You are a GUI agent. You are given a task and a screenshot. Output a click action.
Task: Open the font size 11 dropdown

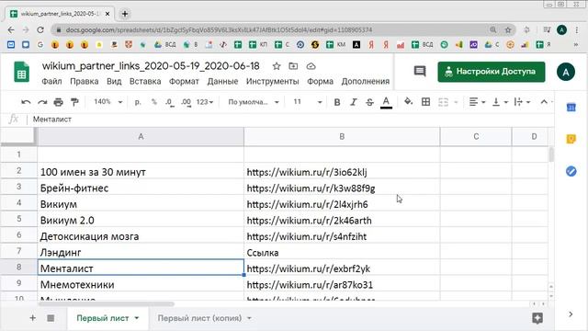308,102
